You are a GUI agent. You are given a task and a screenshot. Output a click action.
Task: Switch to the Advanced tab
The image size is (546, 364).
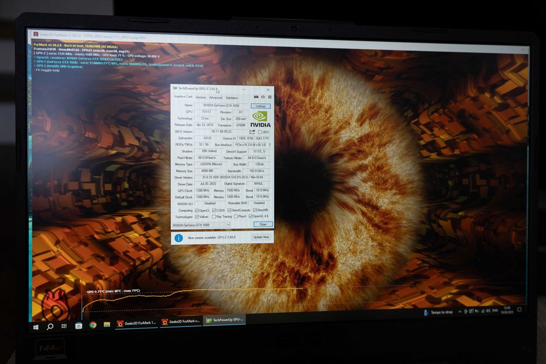[216, 98]
